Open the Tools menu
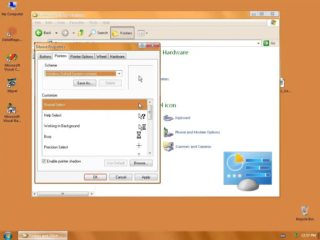The width and height of the screenshot is (320, 240). click(93, 22)
